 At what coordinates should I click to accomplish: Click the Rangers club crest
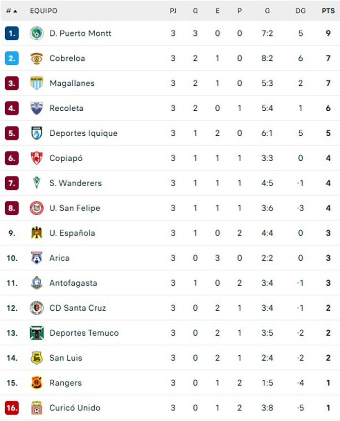(x=36, y=383)
